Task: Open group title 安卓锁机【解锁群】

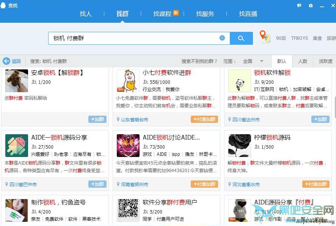Action: pyautogui.click(x=57, y=73)
